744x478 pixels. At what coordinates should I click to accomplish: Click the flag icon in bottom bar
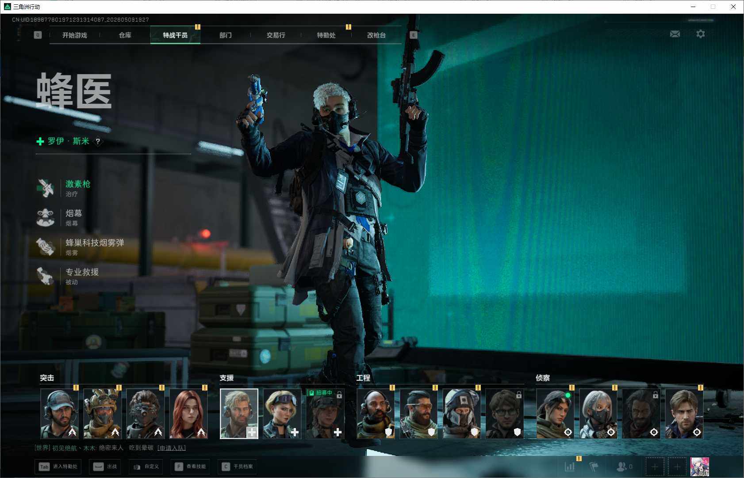(594, 467)
